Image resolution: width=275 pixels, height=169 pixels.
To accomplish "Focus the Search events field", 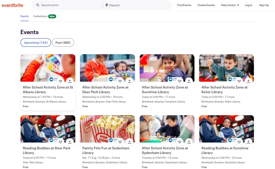I will click(69, 5).
